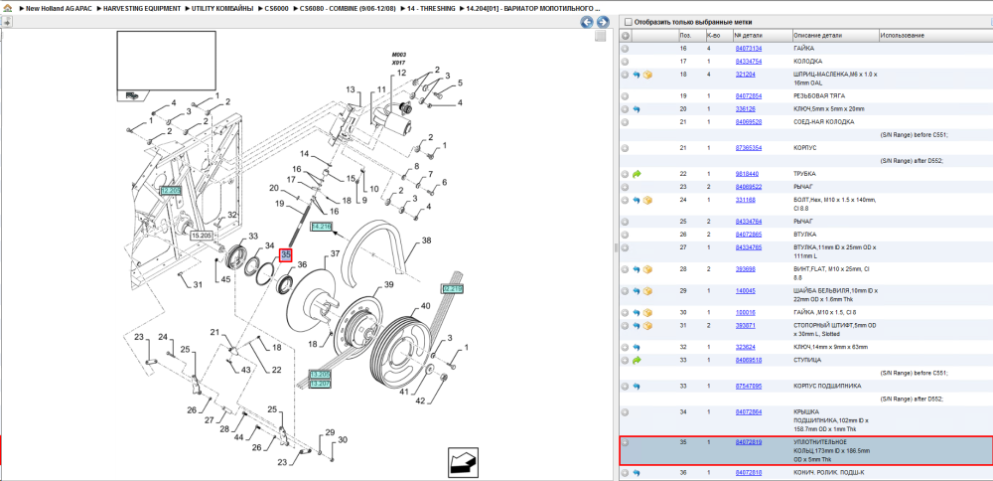993x481 pixels.
Task: Go to previous diagram with left arrow
Action: [x=587, y=22]
